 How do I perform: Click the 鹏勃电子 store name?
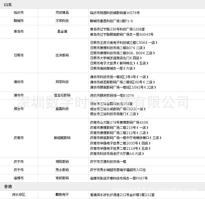tap(62, 195)
